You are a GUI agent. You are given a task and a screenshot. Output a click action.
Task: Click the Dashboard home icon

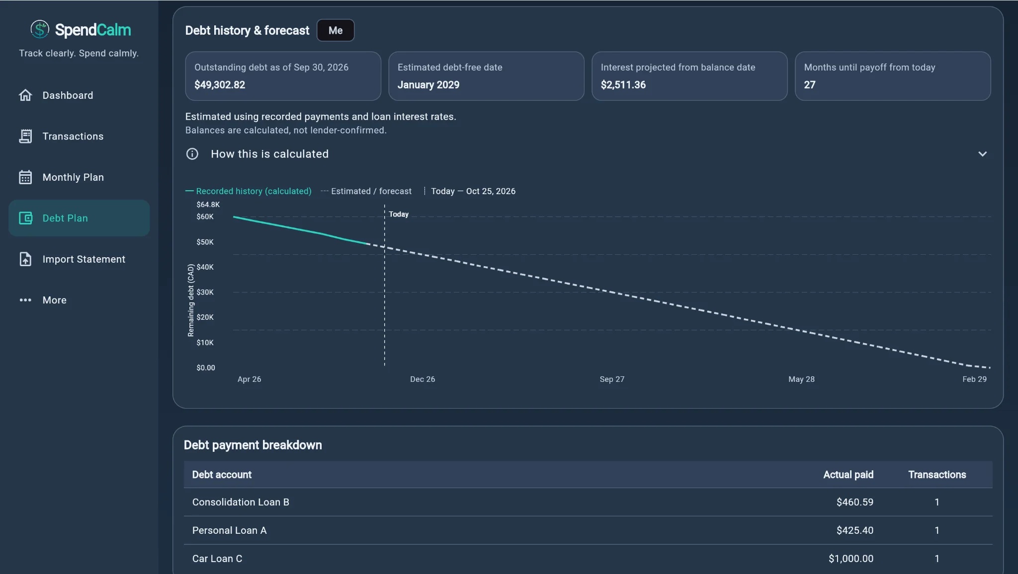[25, 95]
